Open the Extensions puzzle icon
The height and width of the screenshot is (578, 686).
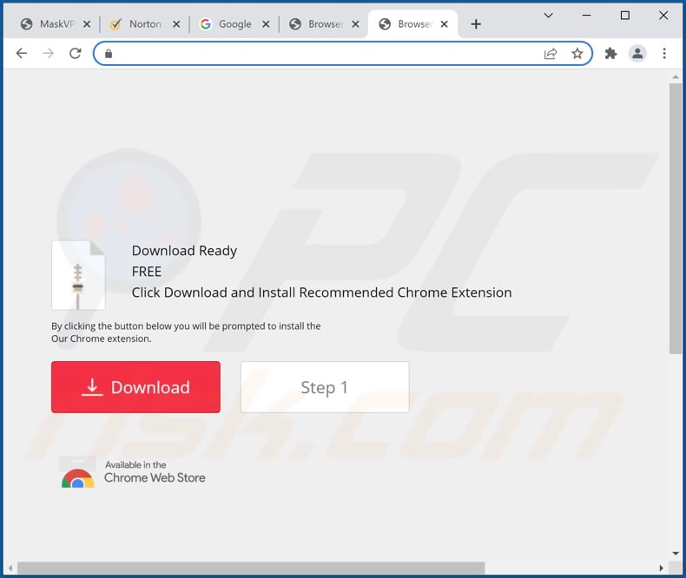coord(610,53)
